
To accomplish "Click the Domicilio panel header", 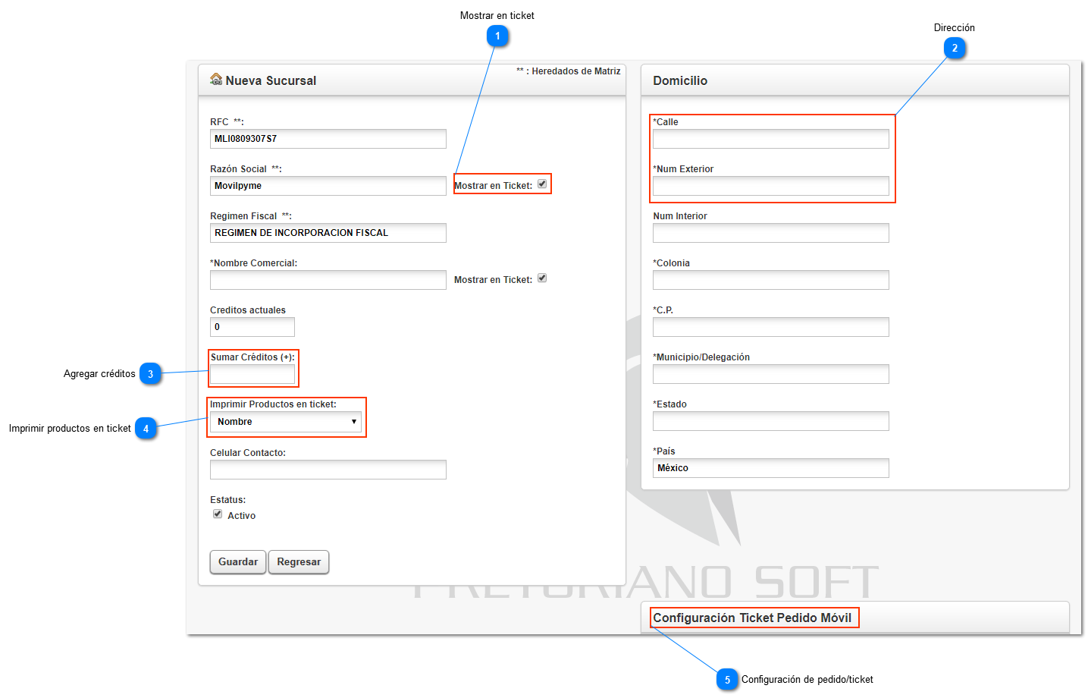I will click(855, 80).
